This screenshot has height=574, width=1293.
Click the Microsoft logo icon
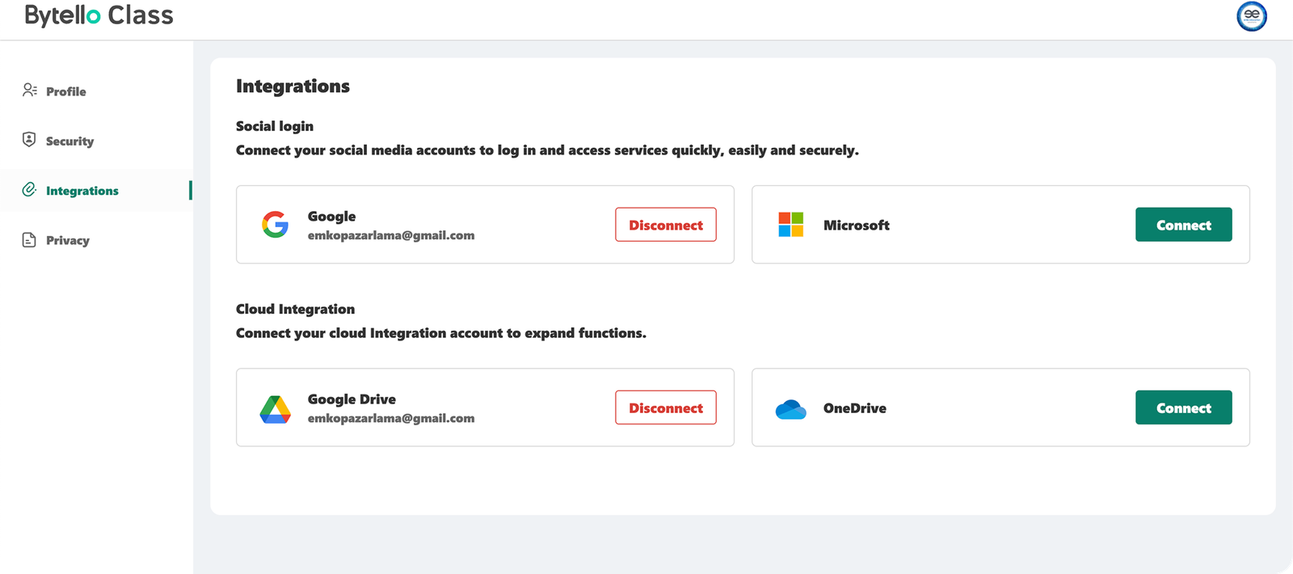coord(790,225)
